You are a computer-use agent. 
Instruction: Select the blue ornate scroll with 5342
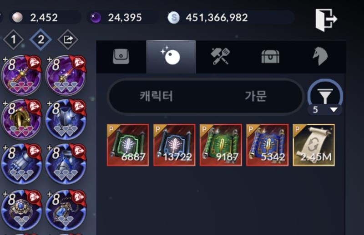[267, 145]
